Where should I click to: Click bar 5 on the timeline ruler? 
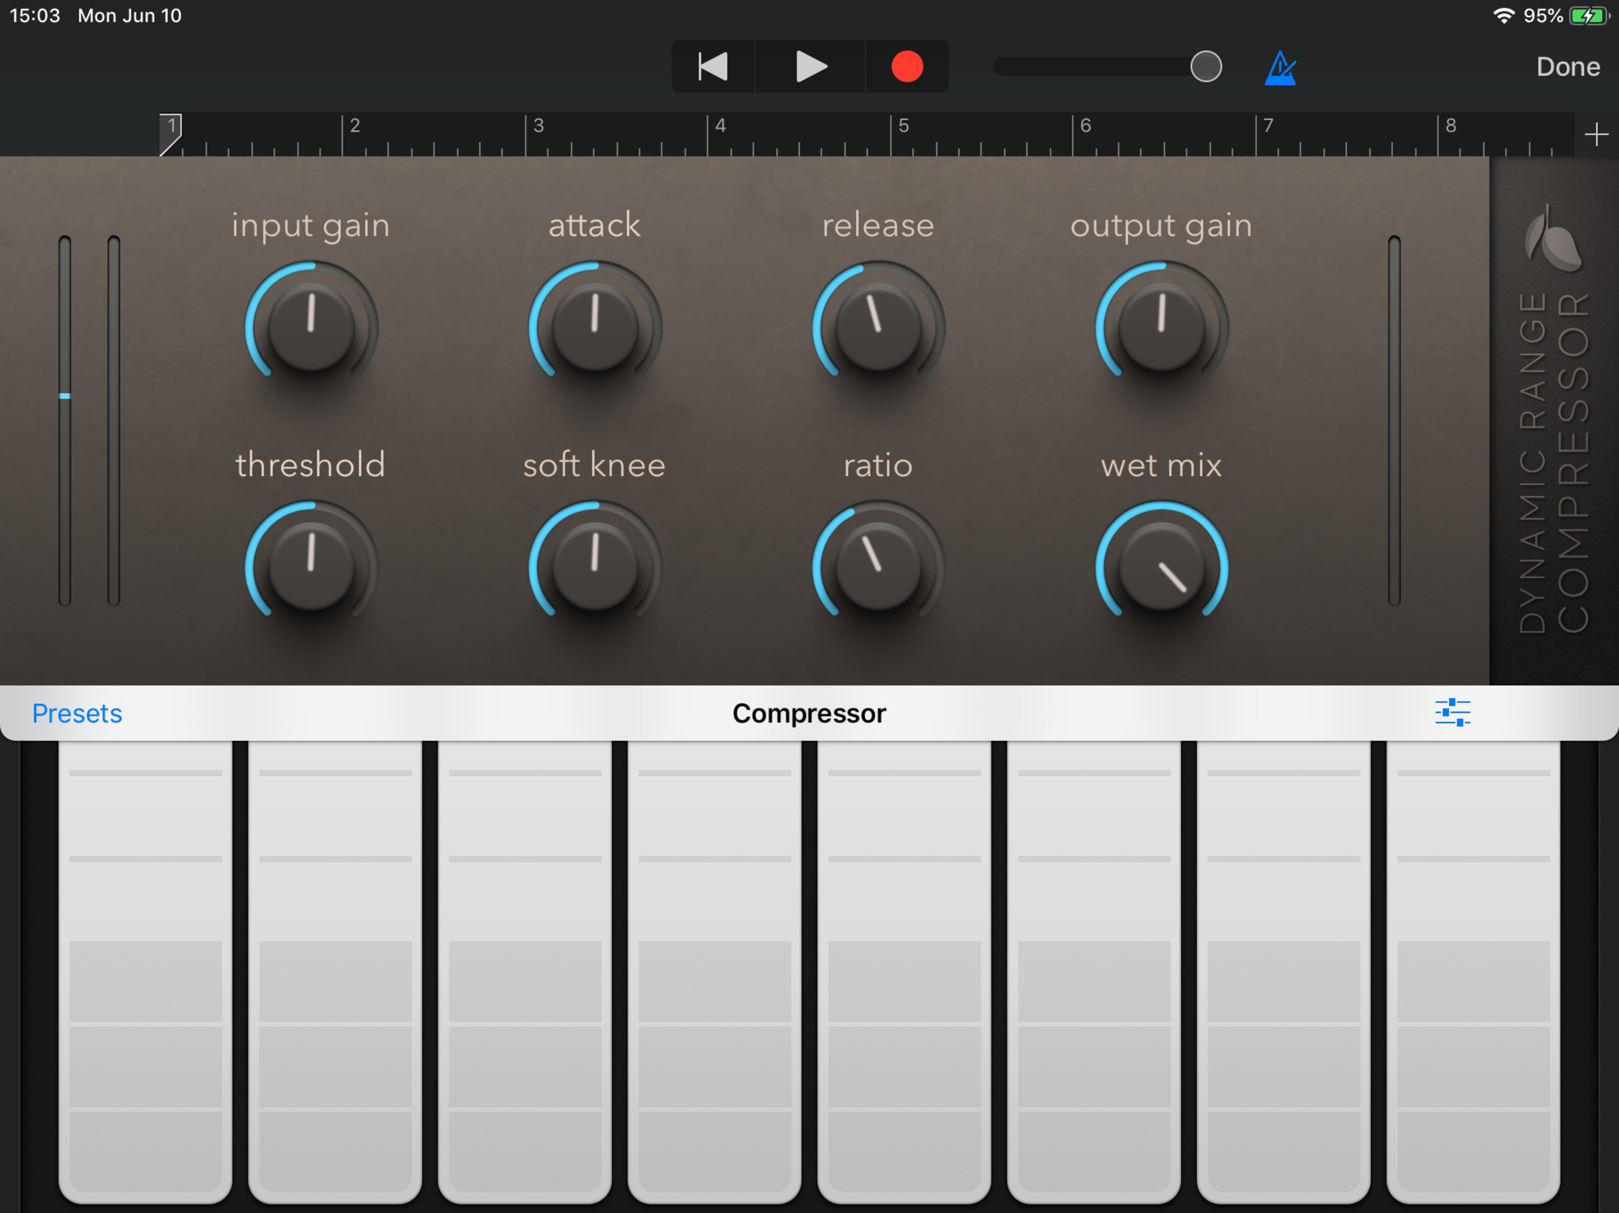tap(903, 134)
